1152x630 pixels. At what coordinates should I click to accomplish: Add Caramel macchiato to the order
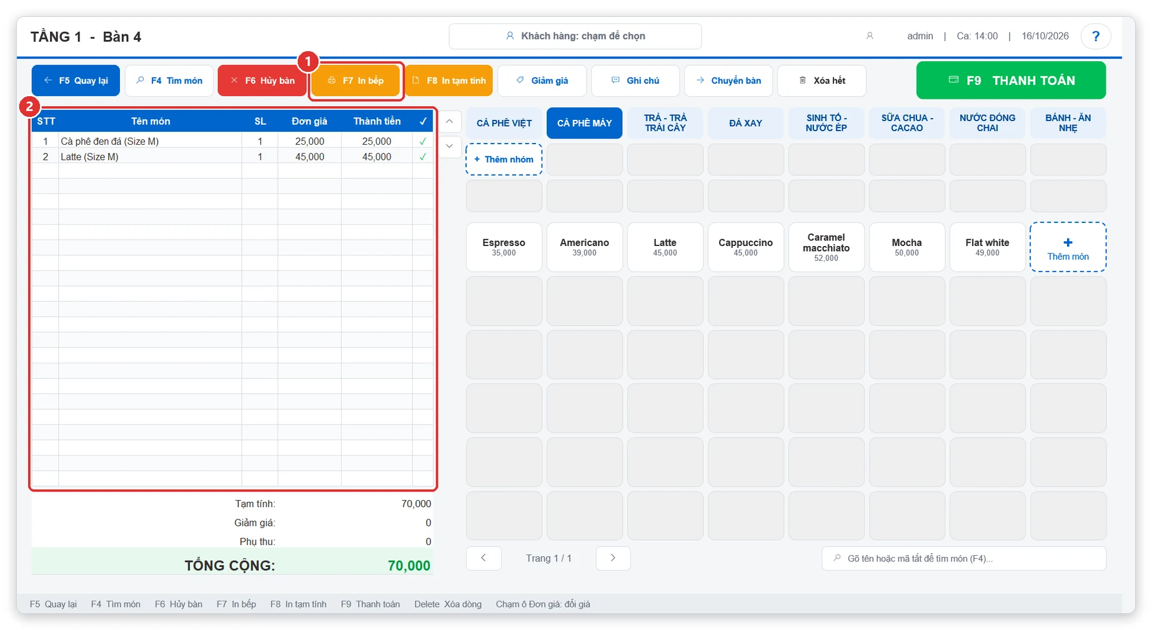click(826, 247)
